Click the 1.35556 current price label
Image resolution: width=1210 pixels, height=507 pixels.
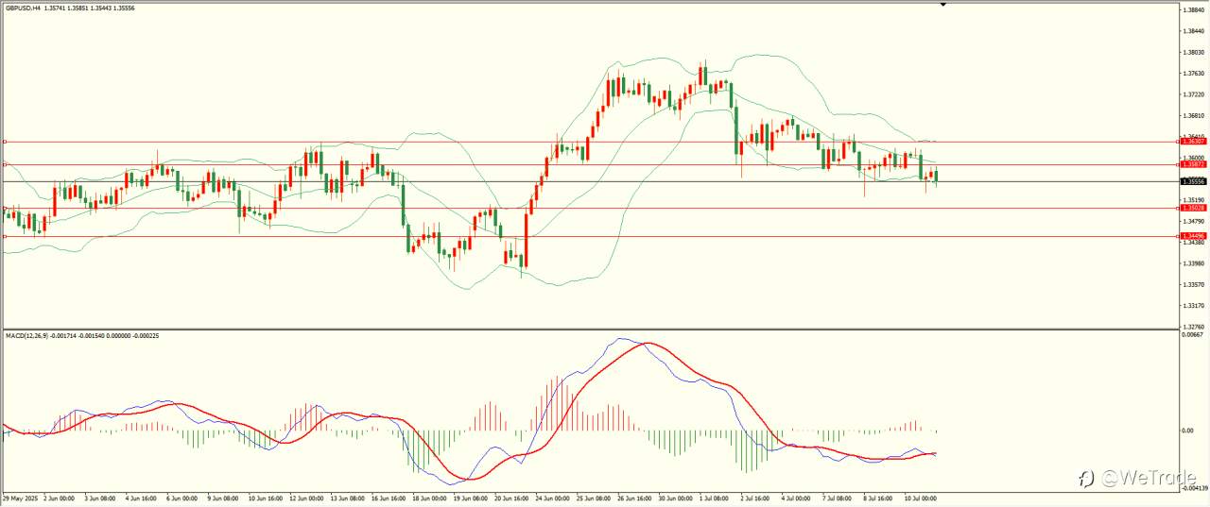(x=1192, y=180)
